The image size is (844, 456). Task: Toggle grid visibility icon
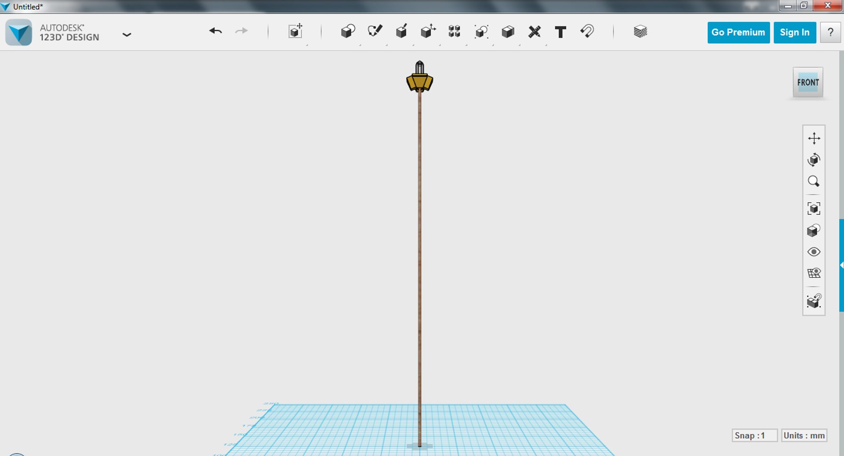(814, 273)
